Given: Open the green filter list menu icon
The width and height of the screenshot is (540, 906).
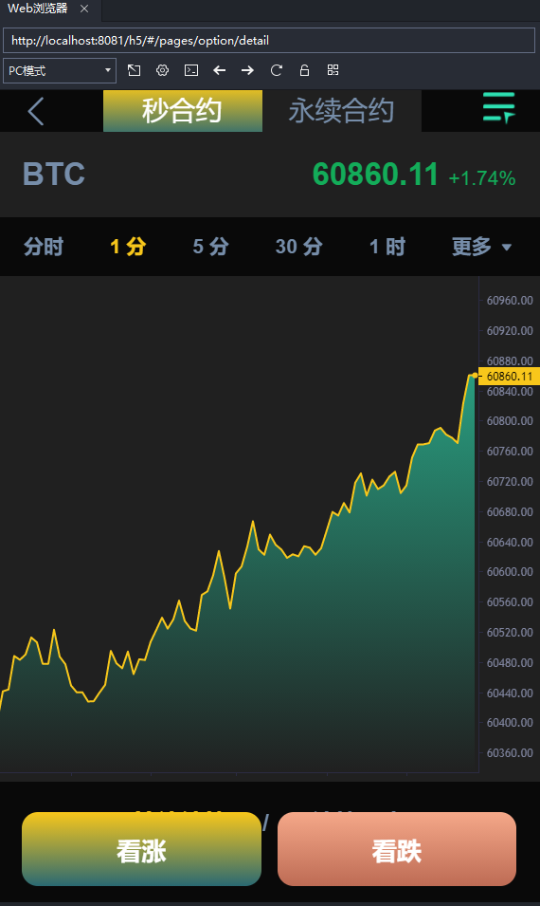Looking at the screenshot, I should pos(498,107).
